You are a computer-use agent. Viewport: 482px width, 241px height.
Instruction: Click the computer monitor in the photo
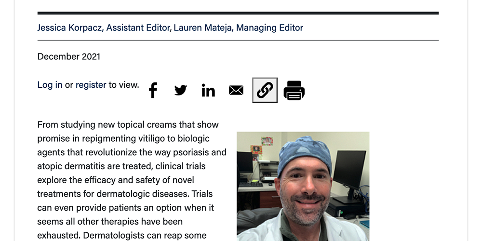tap(349, 171)
